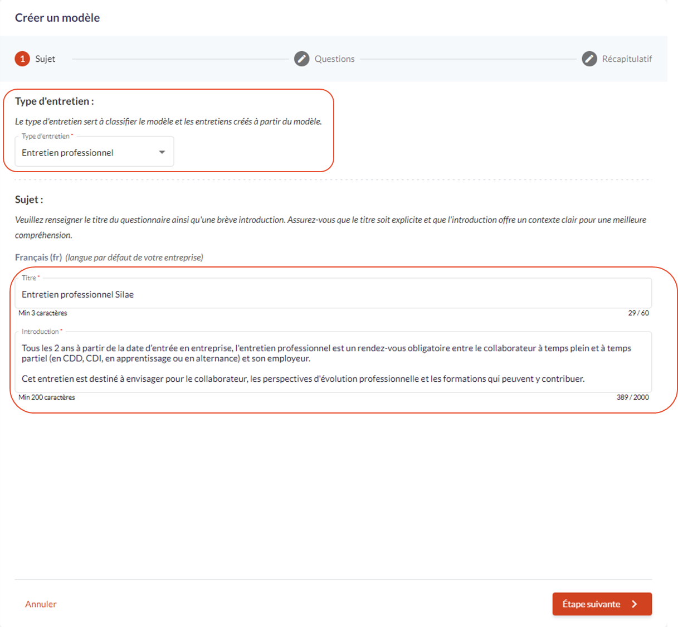Click the step 1 Sujet circle icon
The height and width of the screenshot is (627, 678).
[22, 59]
